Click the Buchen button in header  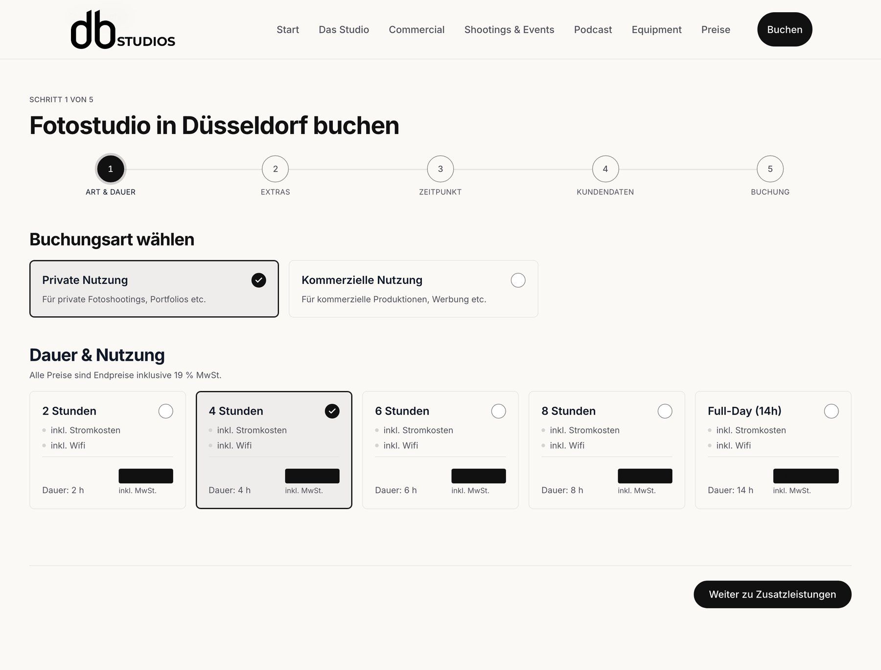click(x=785, y=29)
